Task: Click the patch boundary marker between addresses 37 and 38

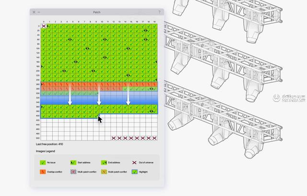Action: coord(146,30)
